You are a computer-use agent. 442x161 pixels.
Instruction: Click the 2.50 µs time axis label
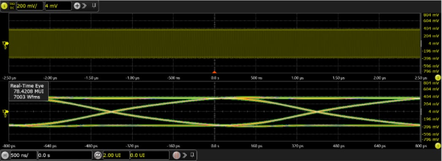(x=420, y=78)
